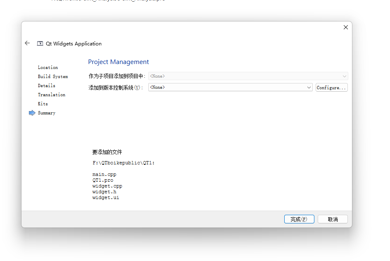Click the widget.ui file entry

tap(106, 198)
